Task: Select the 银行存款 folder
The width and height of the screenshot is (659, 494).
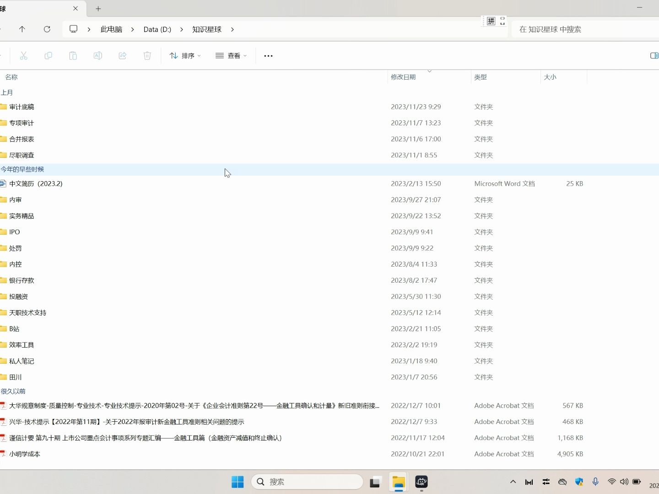Action: tap(22, 280)
